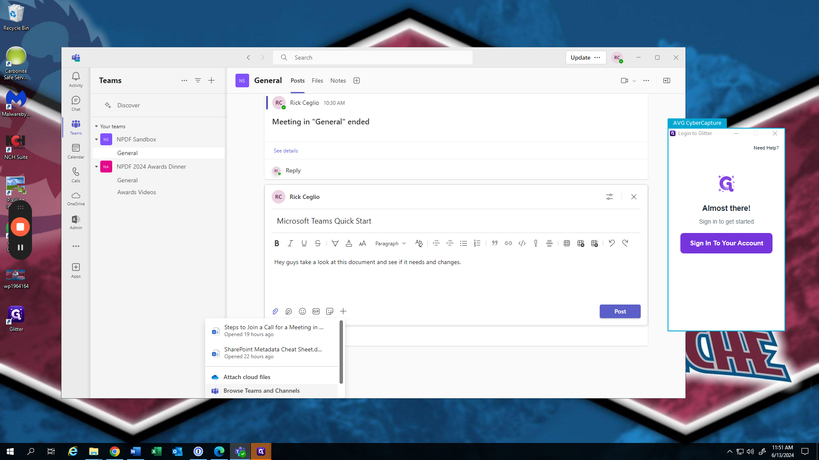
Task: Insert a table into the message
Action: (x=567, y=243)
